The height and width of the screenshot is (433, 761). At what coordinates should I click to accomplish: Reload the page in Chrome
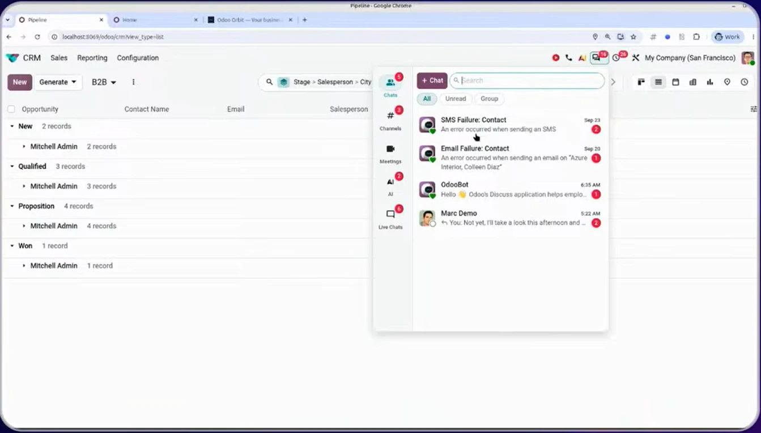coord(37,37)
